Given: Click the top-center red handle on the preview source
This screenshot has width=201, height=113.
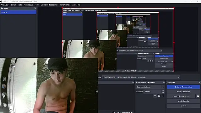Looking at the screenshot, I should pos(118,8).
